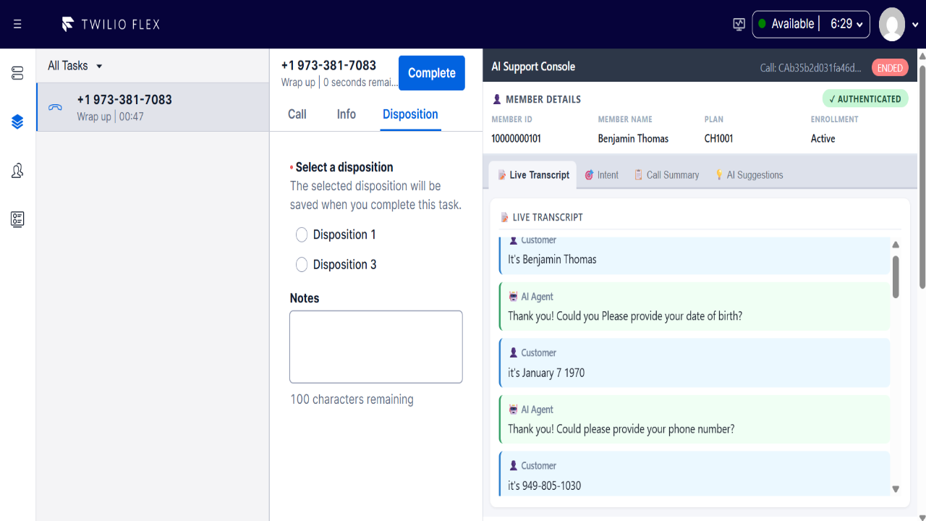Screen dimensions: 926x521
Task: Open the hamburger navigation menu
Action: [x=17, y=24]
